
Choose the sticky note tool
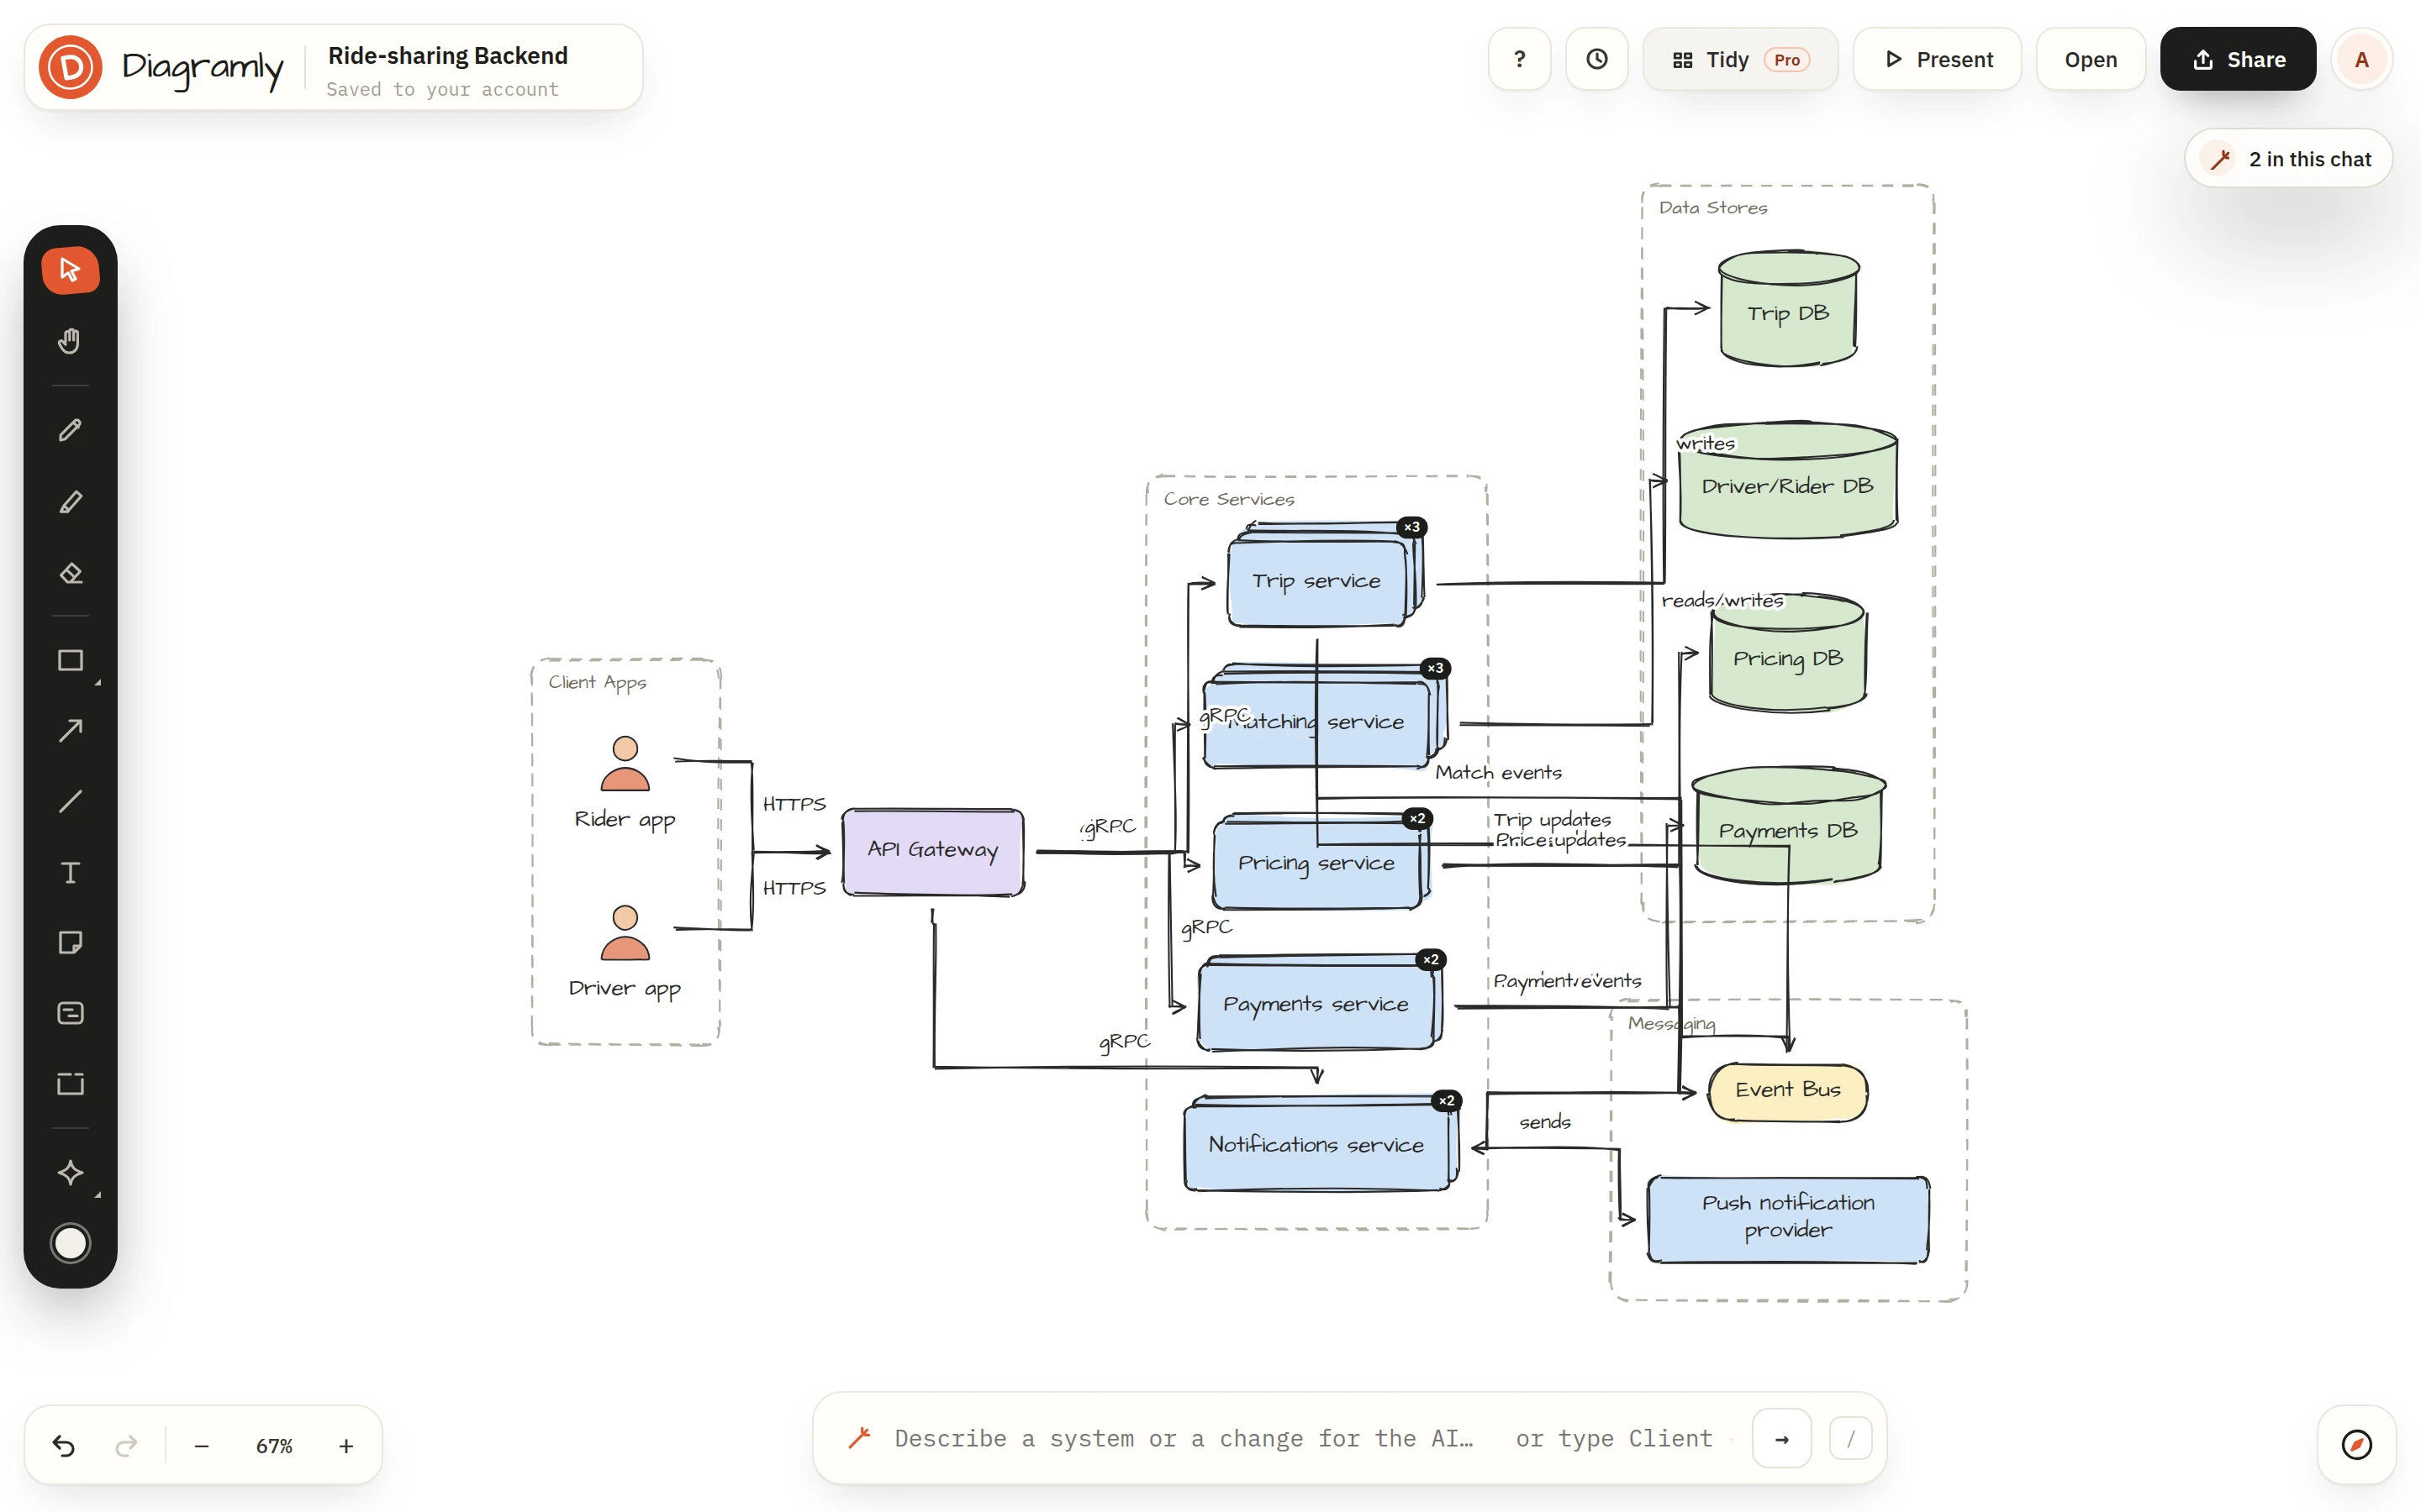pos(70,943)
